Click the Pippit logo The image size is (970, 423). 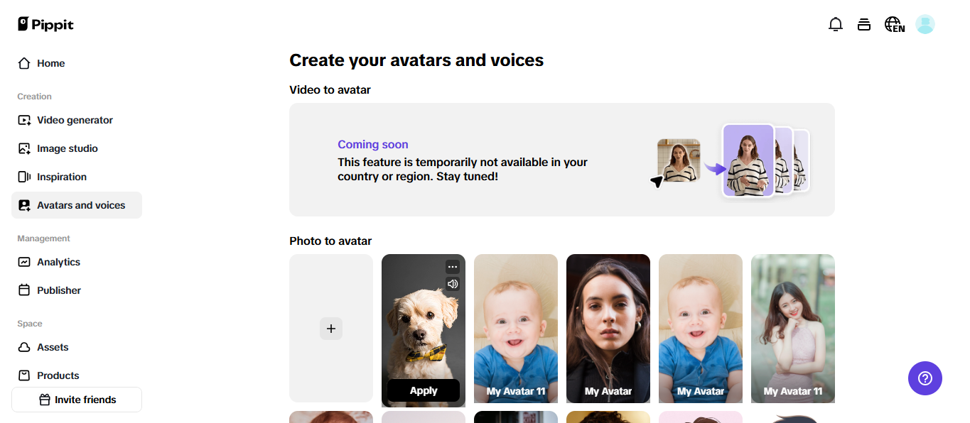point(45,24)
